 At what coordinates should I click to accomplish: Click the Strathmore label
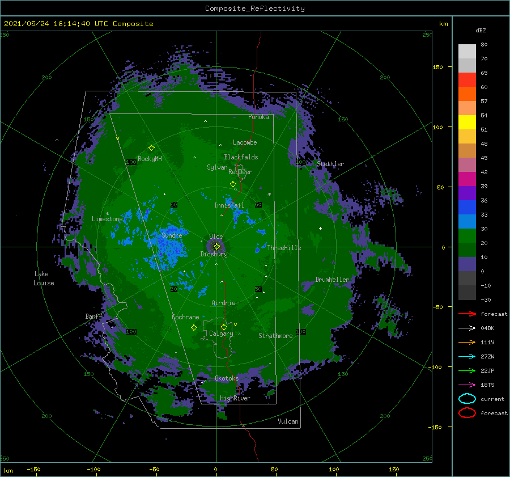(x=275, y=336)
